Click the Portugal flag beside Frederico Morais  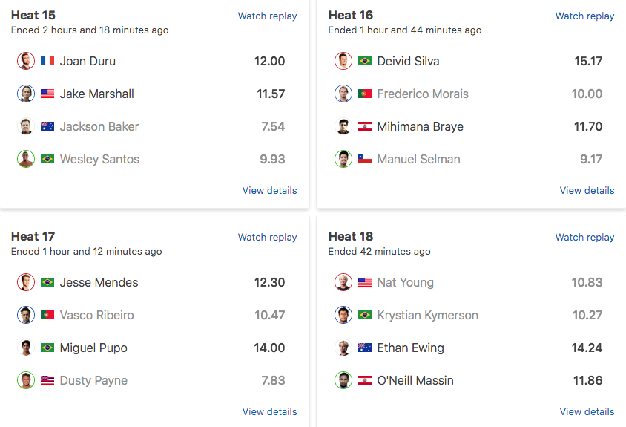coord(365,94)
